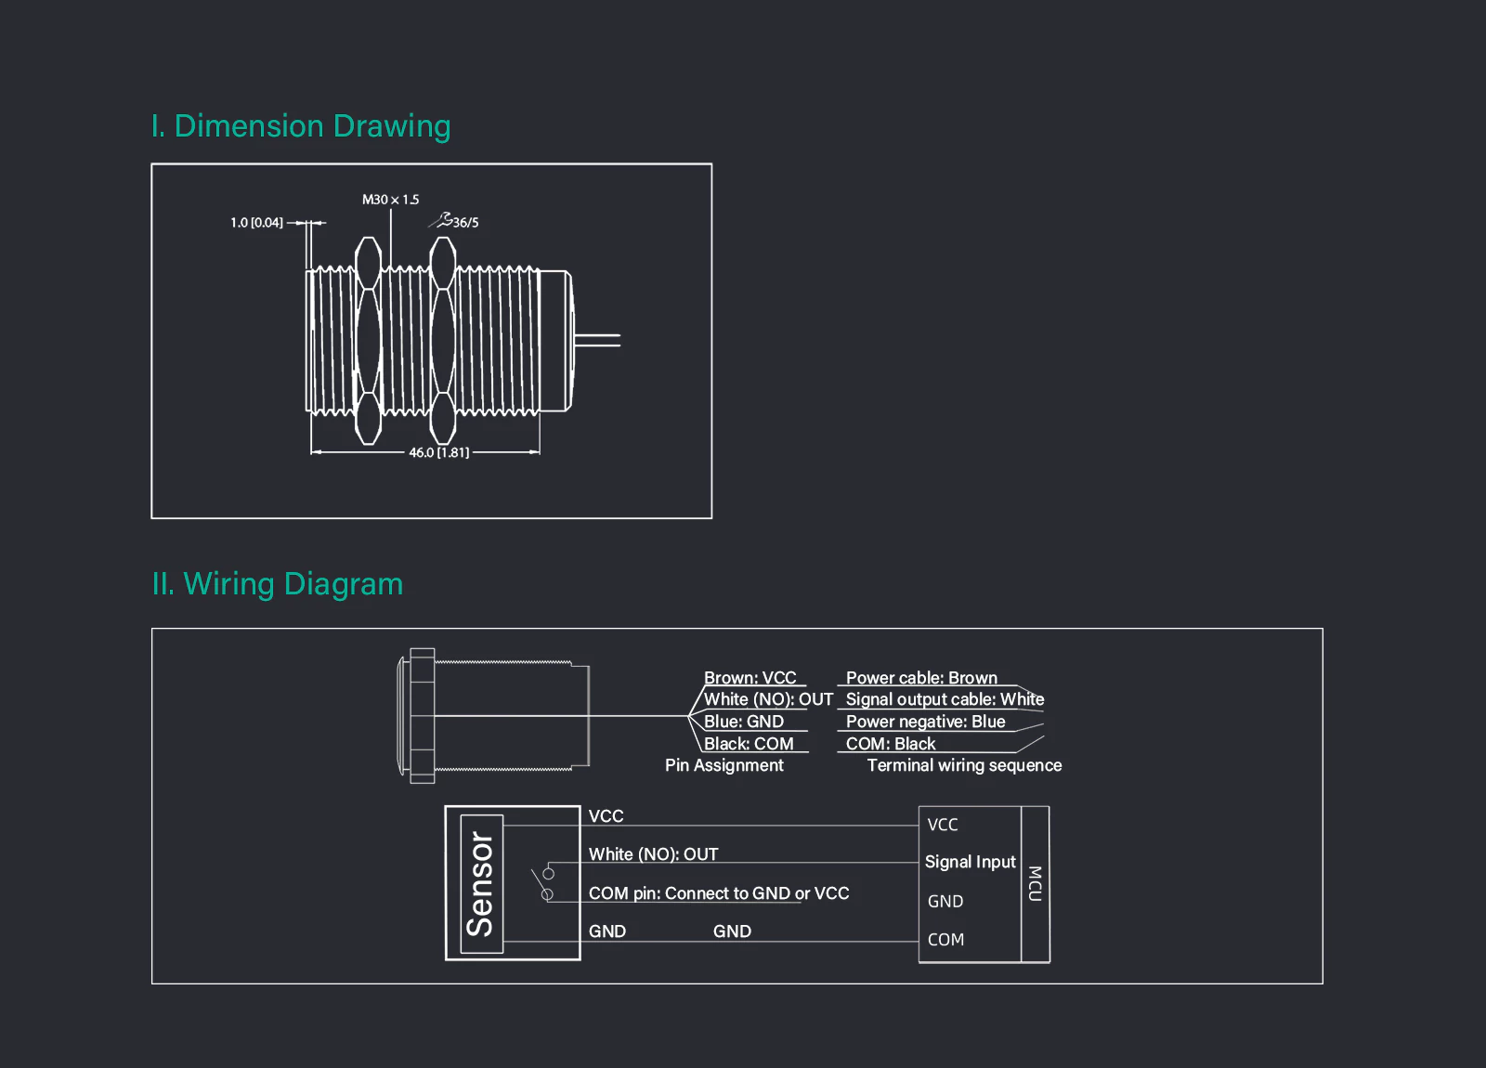1486x1068 pixels.
Task: Click the wrench icon beside 36/5
Action: (440, 220)
